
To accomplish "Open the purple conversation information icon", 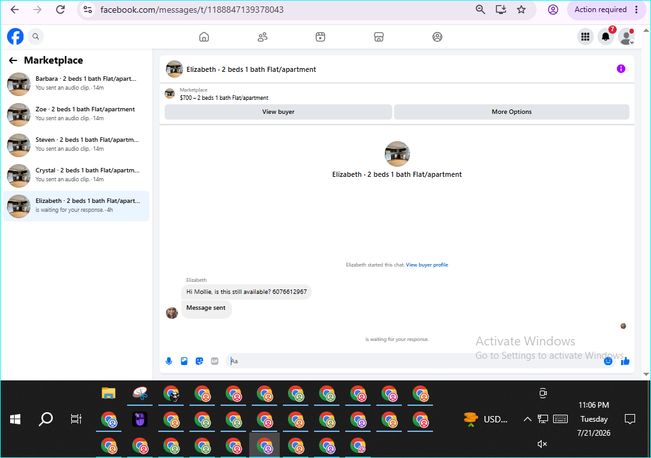I will tap(620, 69).
